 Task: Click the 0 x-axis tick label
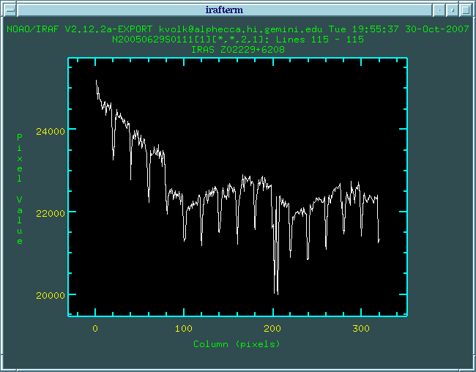click(x=95, y=329)
